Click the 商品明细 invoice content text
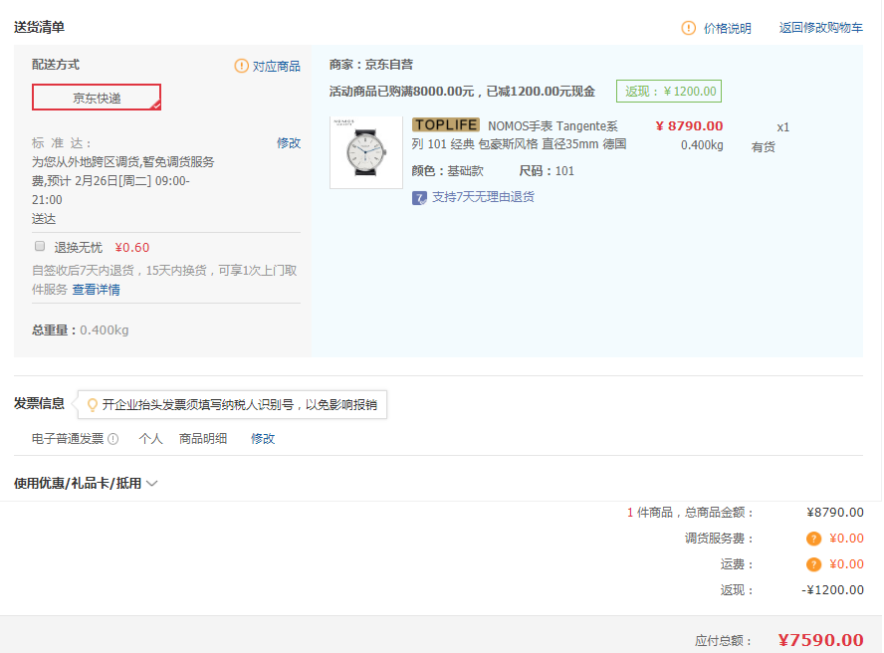The width and height of the screenshot is (884, 653). (203, 439)
